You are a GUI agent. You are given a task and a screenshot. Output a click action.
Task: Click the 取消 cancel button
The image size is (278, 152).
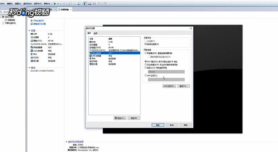(x=172, y=125)
